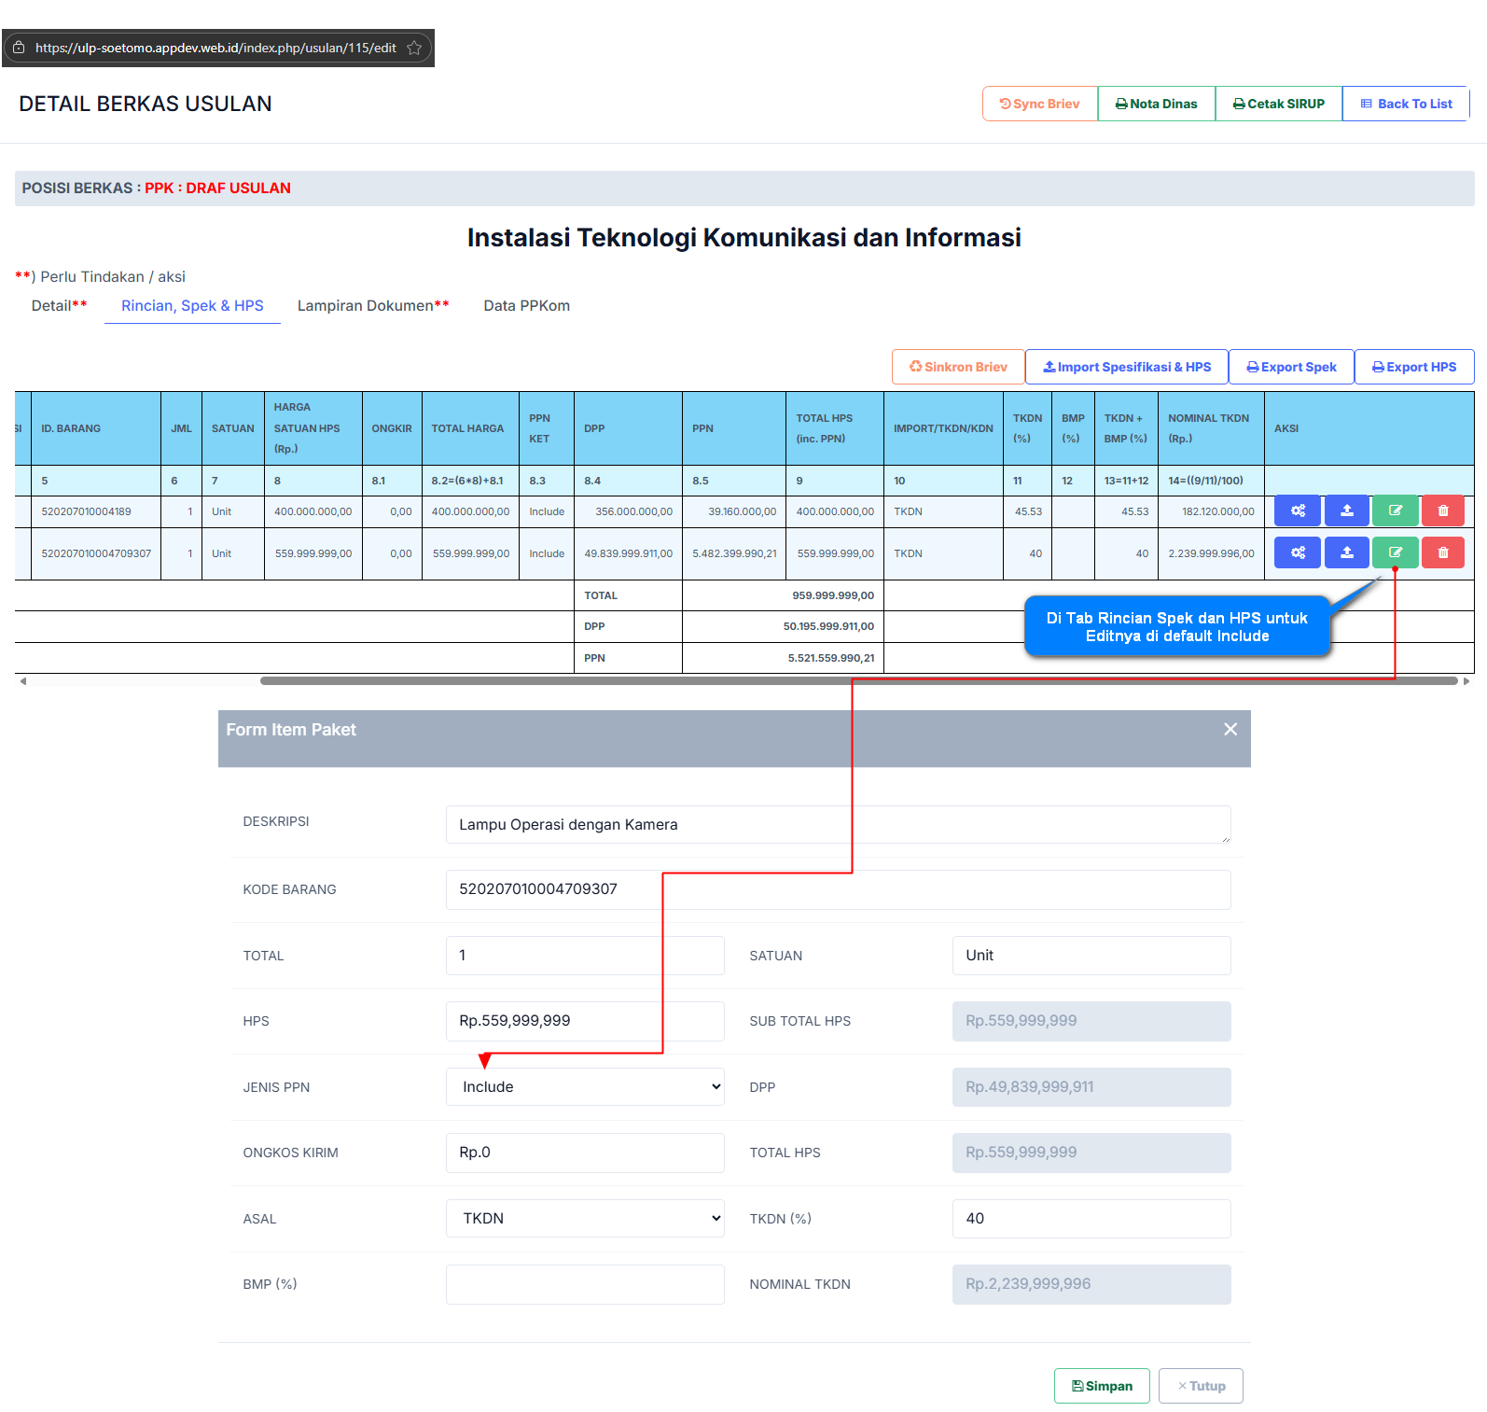Click the DESKRIPSI text field

click(x=837, y=824)
